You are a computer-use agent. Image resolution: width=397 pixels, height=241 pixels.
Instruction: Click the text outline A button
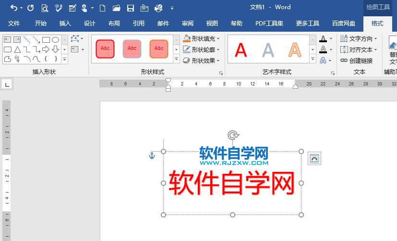(x=323, y=49)
